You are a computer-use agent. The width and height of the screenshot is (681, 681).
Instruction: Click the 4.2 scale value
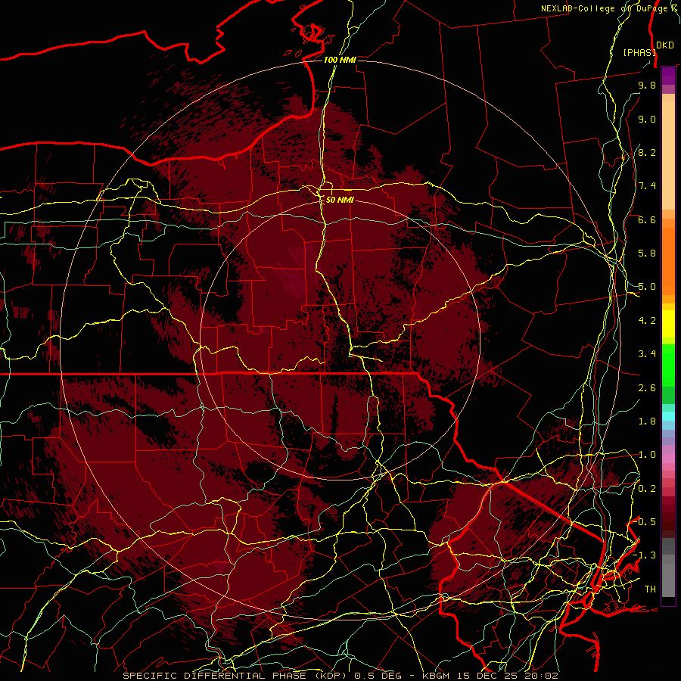pos(647,321)
